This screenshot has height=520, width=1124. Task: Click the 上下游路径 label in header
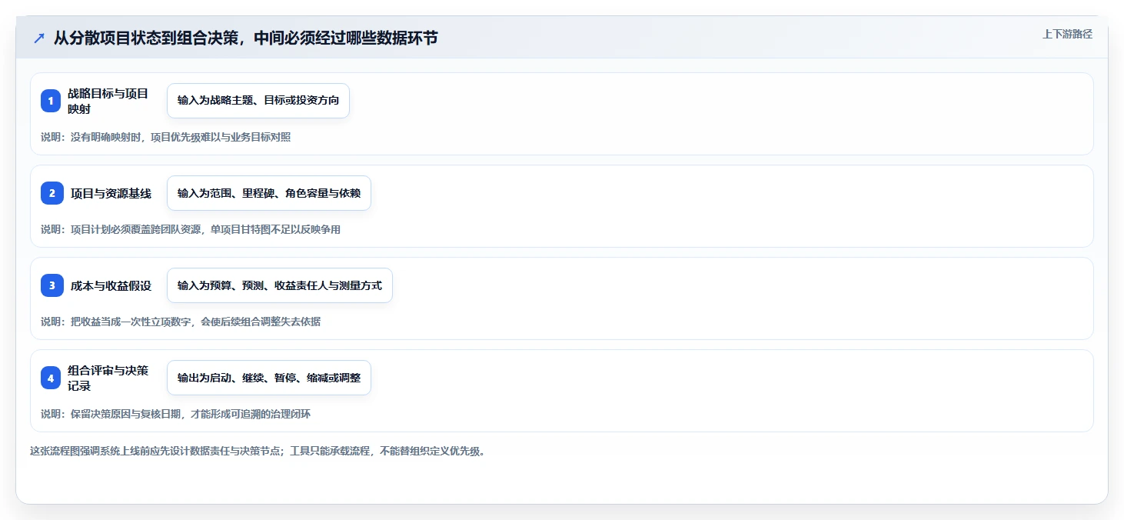point(1067,34)
